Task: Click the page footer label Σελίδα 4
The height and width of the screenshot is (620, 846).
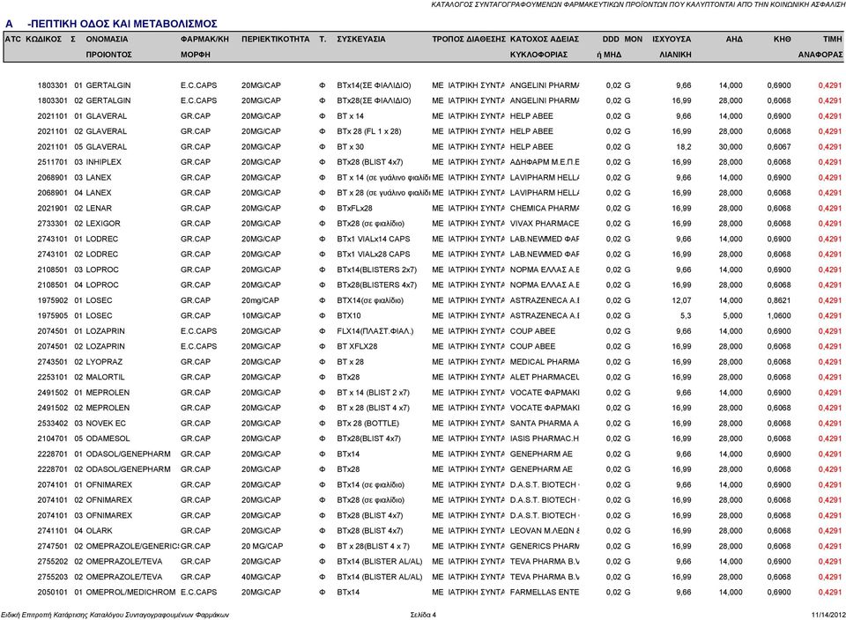Action: [423, 615]
